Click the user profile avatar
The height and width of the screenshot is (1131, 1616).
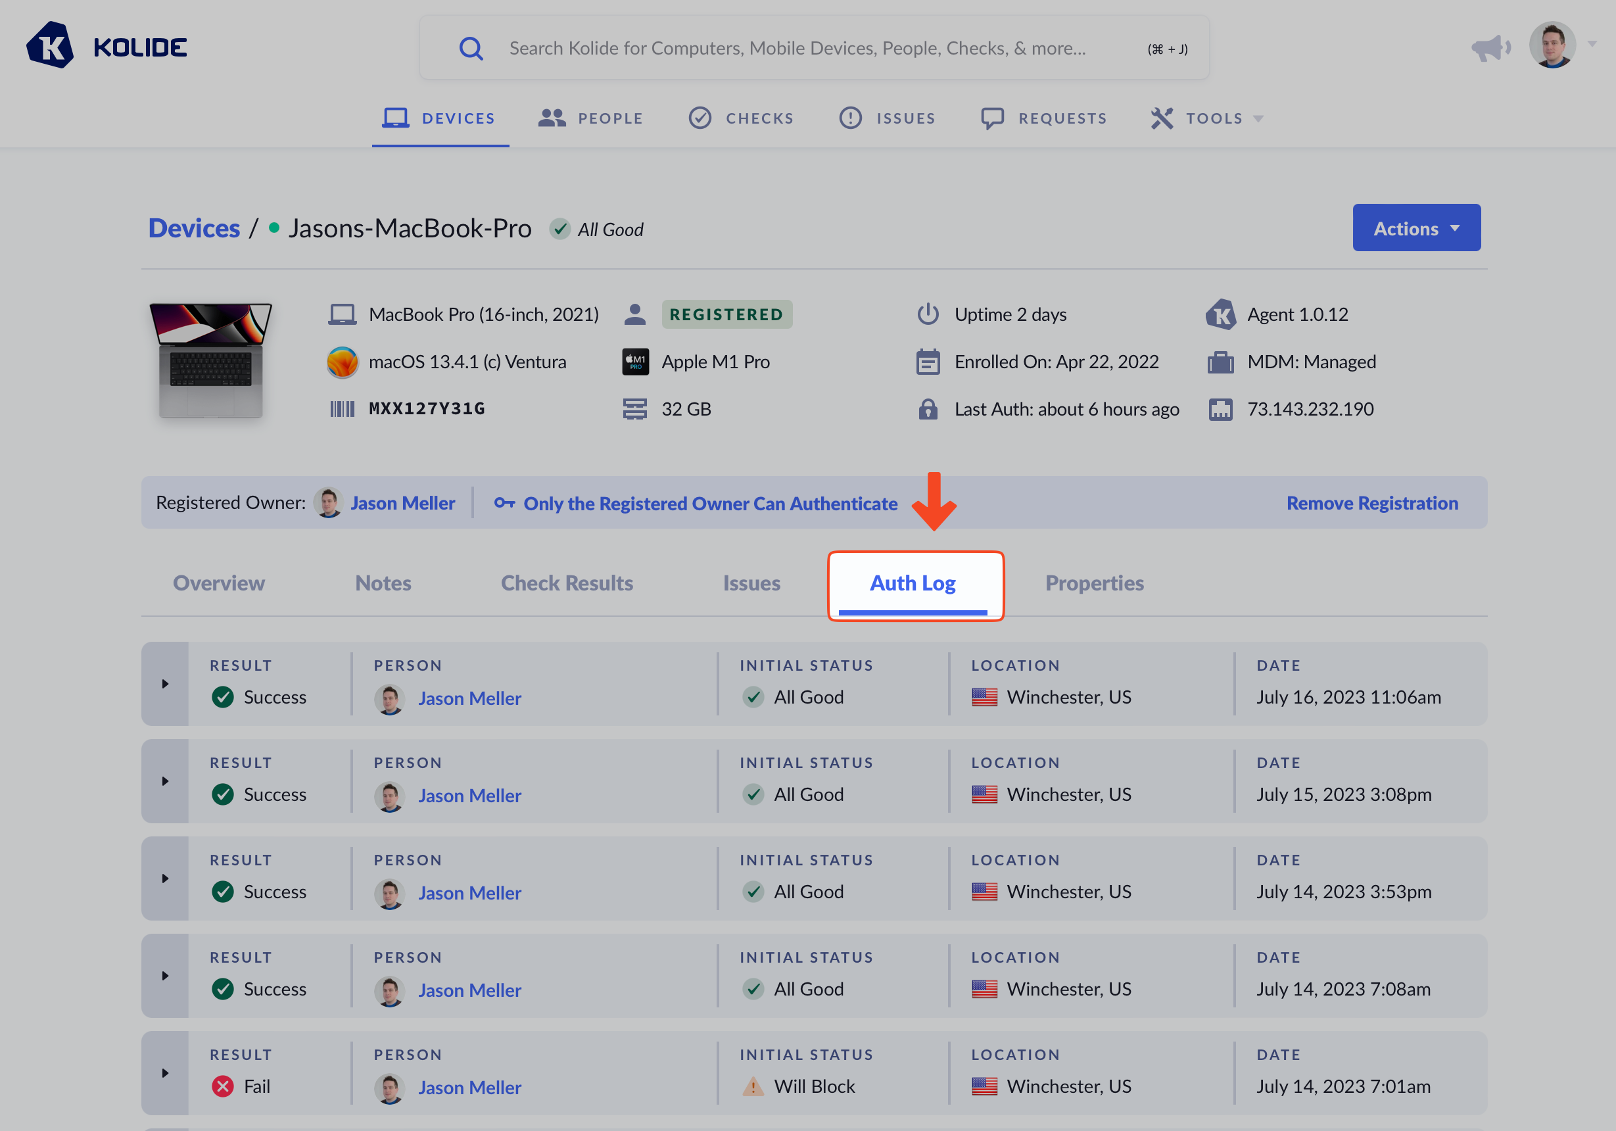pyautogui.click(x=1552, y=46)
